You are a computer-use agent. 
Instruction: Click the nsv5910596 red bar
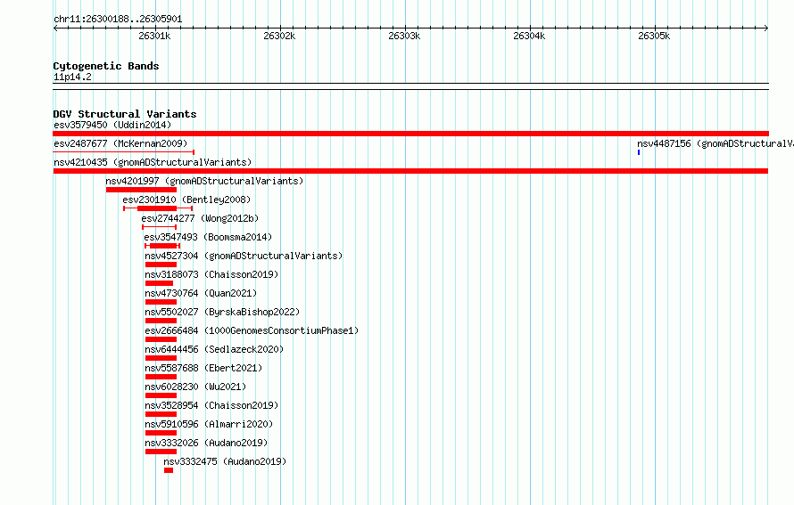pyautogui.click(x=161, y=433)
